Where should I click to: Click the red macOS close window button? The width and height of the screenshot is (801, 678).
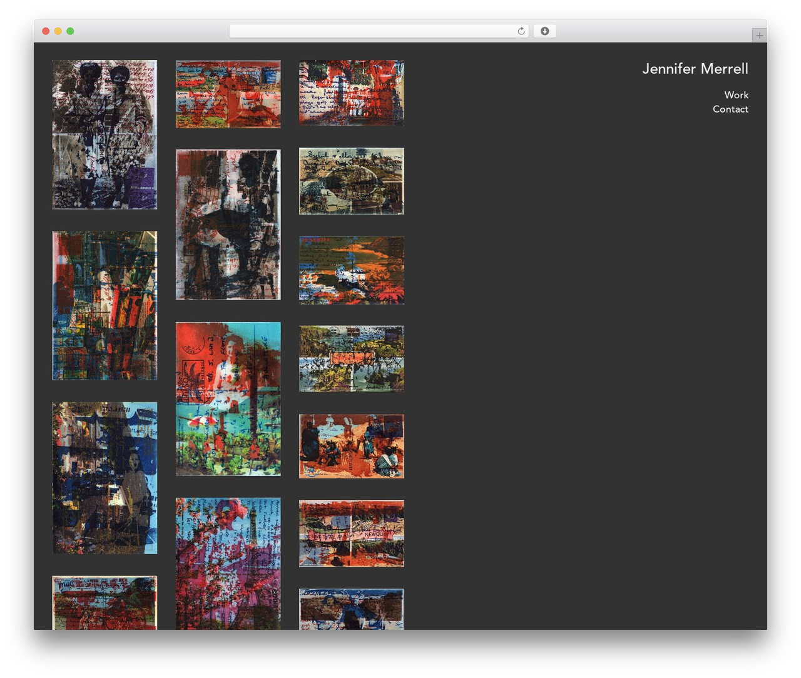click(46, 31)
